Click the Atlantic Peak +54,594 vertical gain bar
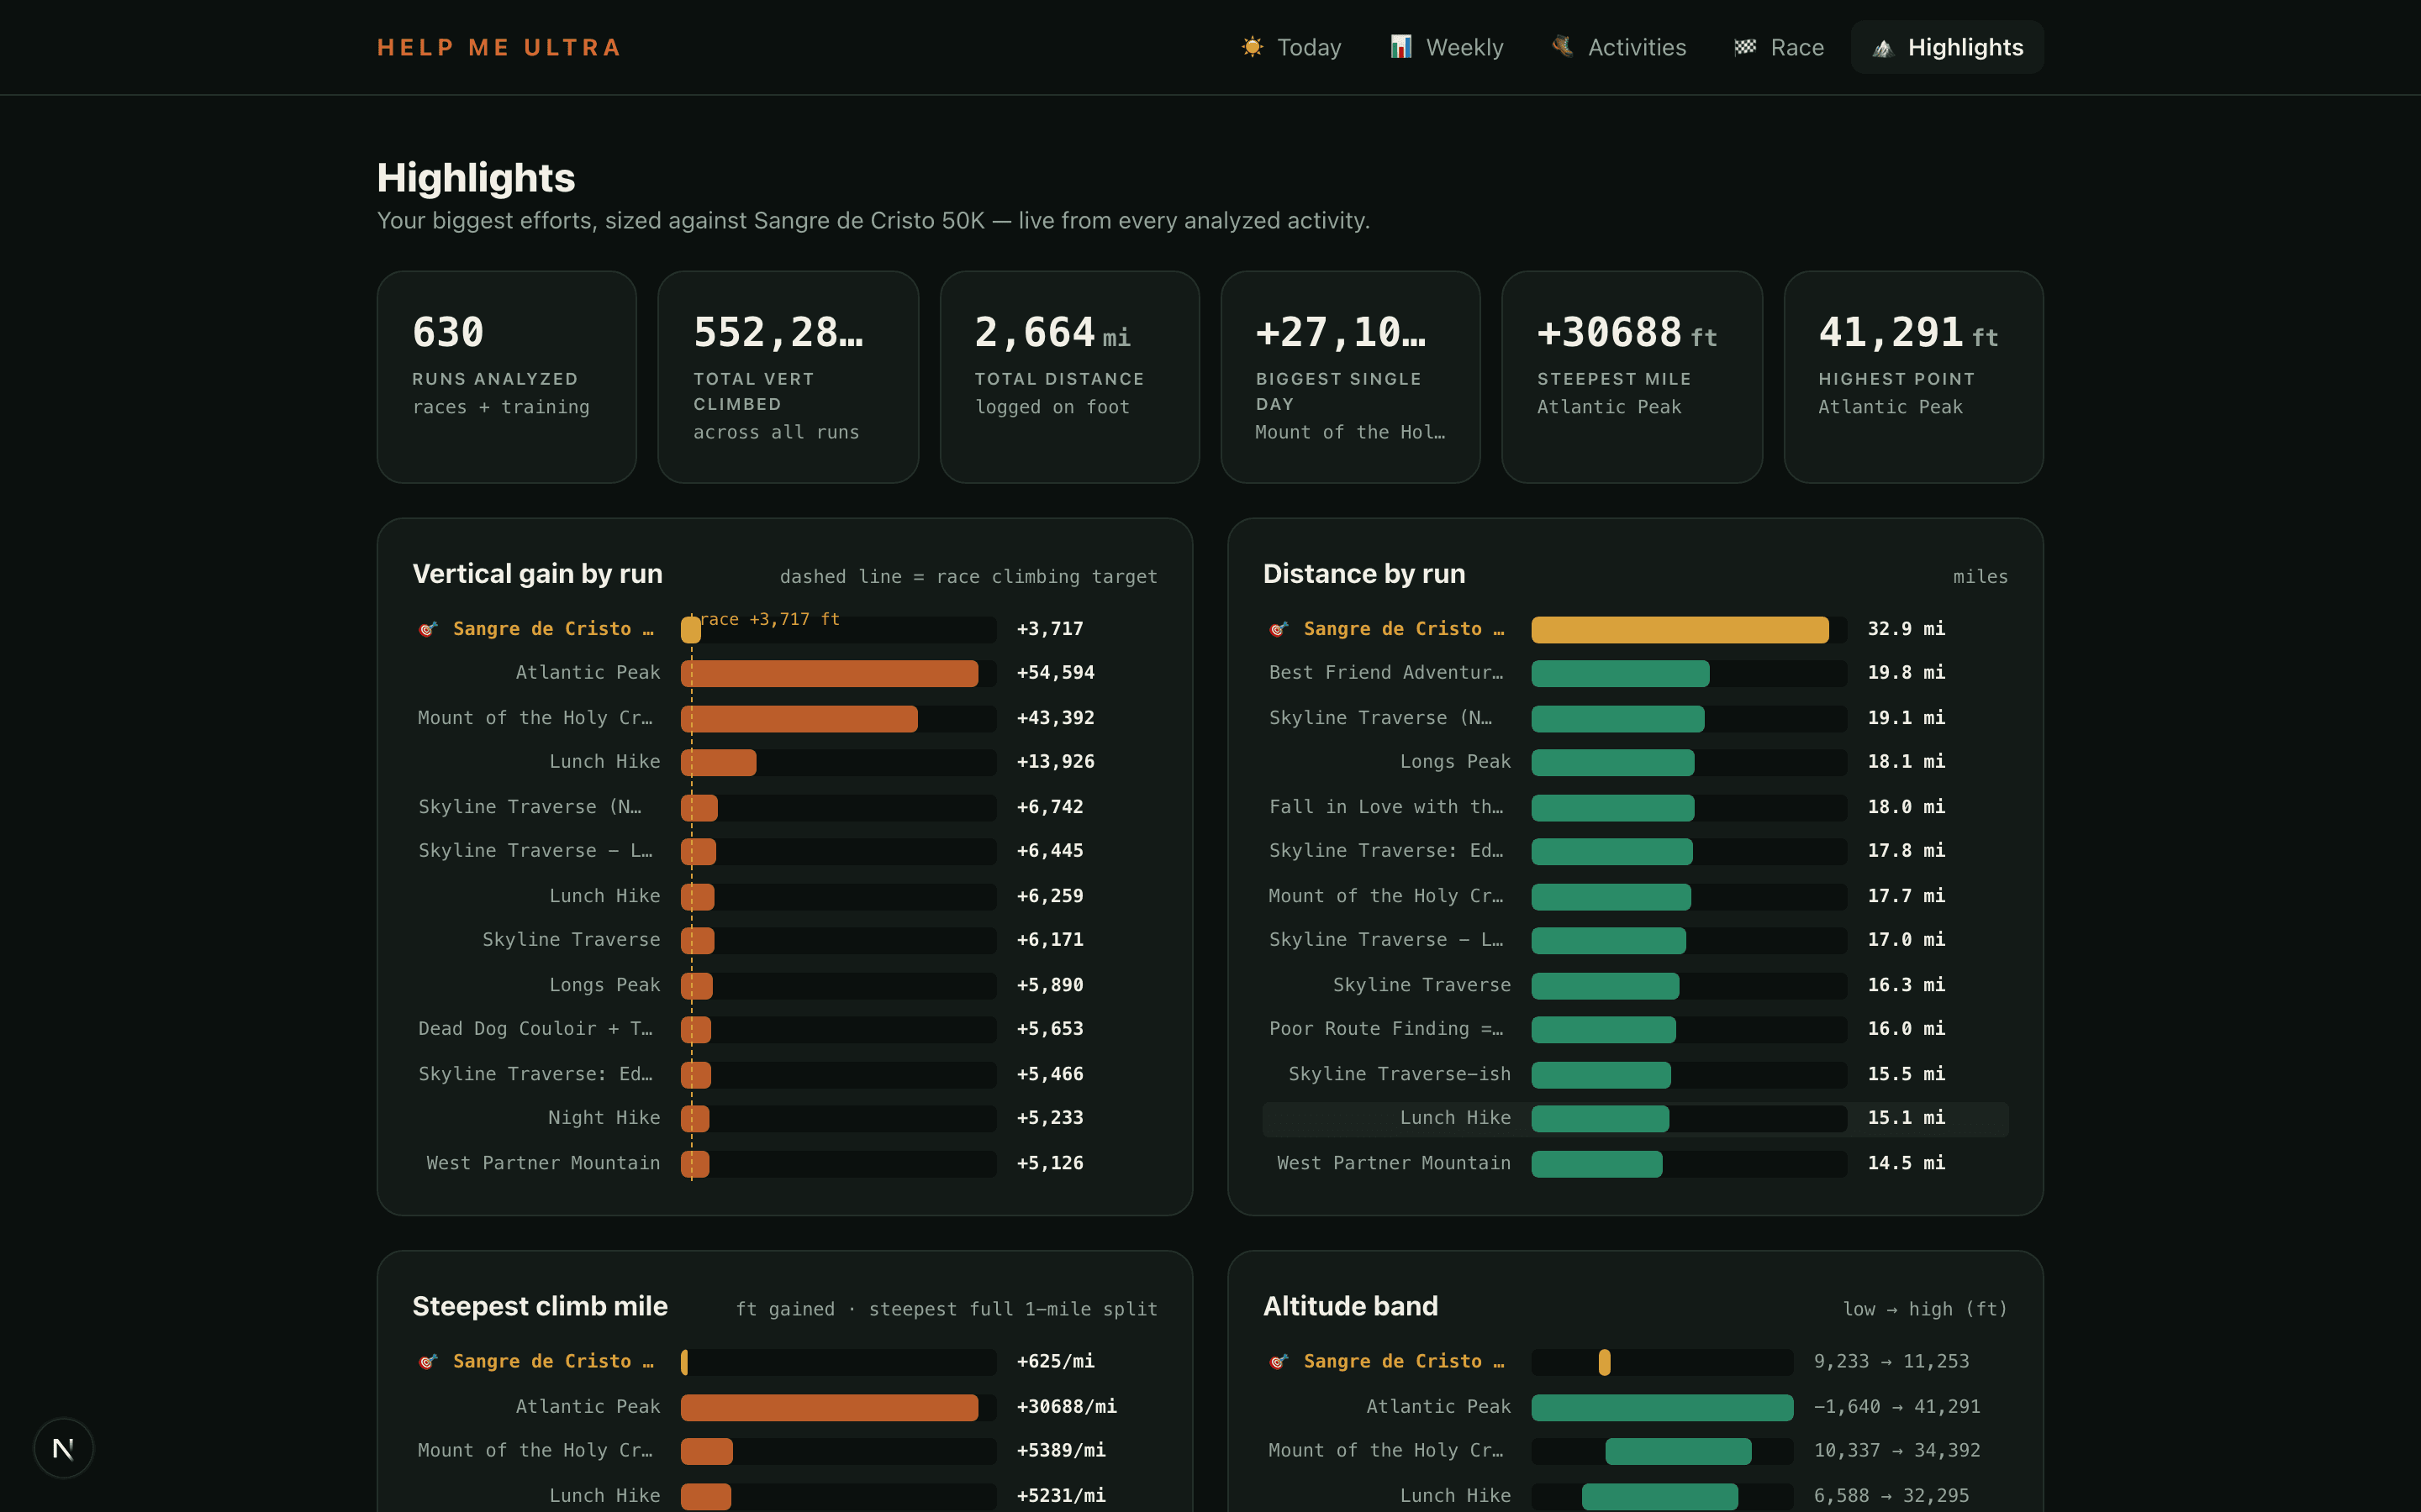The width and height of the screenshot is (2421, 1512). click(x=830, y=673)
